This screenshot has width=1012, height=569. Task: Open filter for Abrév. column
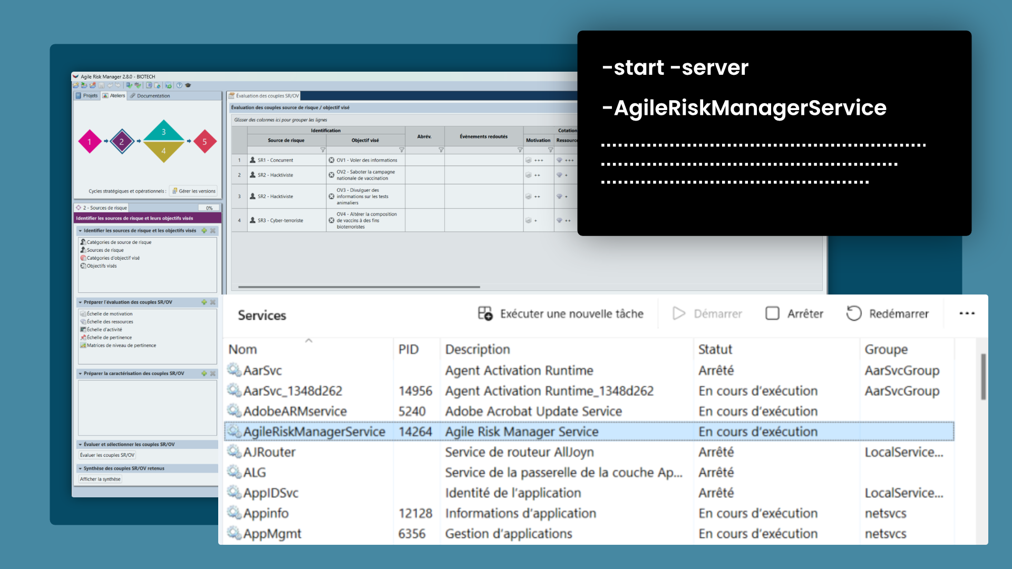point(441,150)
